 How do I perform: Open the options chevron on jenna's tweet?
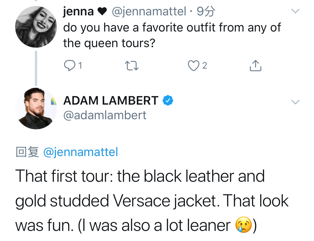click(x=295, y=11)
